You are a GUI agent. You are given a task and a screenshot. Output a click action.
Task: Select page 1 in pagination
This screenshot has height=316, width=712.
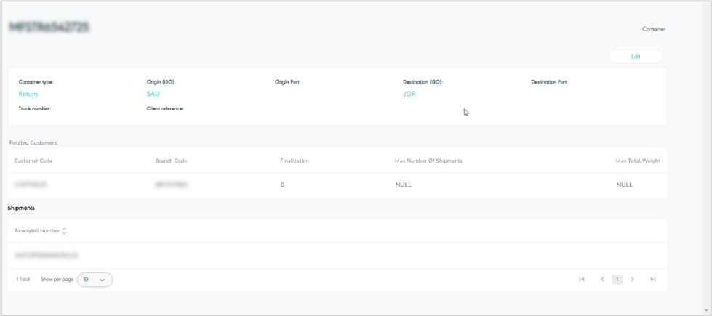[x=617, y=280]
